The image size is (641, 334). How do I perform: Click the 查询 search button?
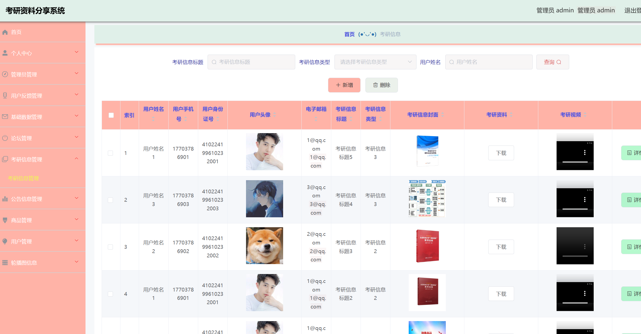click(552, 62)
